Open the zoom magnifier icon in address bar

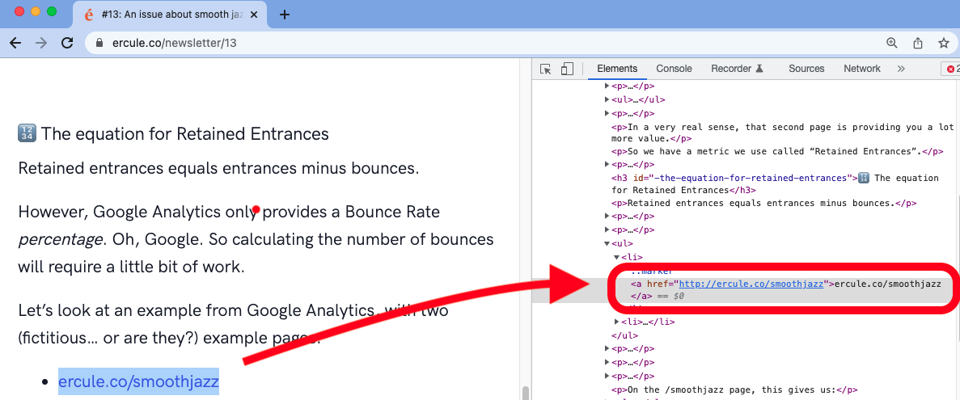(x=892, y=43)
